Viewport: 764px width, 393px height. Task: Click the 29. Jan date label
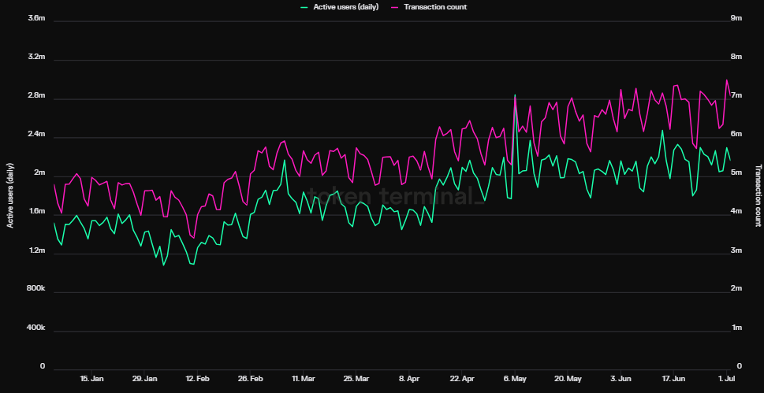click(145, 378)
